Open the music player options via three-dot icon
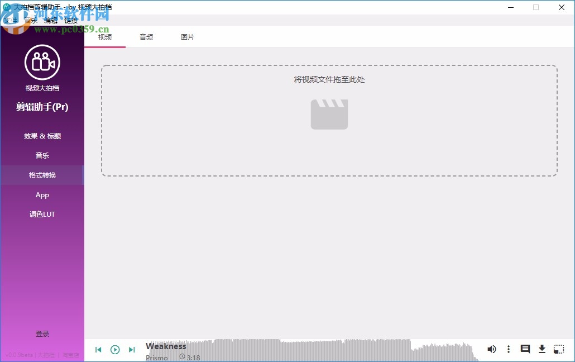Viewport: 575px width, 362px height. pyautogui.click(x=509, y=349)
